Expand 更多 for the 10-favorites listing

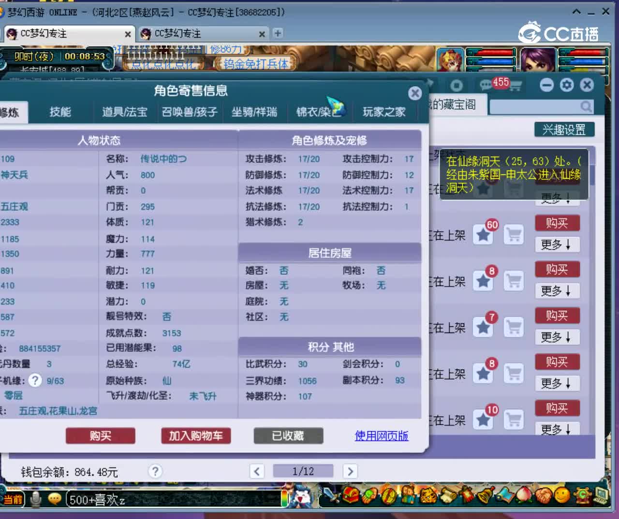tap(557, 429)
